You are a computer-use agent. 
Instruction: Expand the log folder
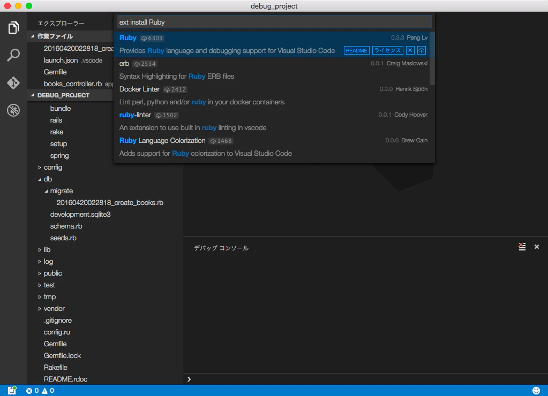tap(40, 262)
